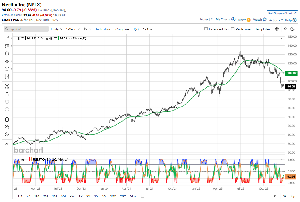The image size is (300, 202).
Task: Open the Daily frequency dropdown
Action: click(57, 29)
